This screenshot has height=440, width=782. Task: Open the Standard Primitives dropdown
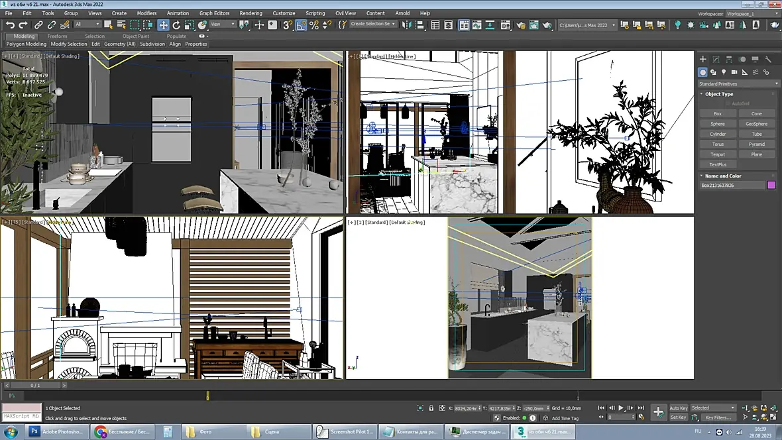[738, 83]
